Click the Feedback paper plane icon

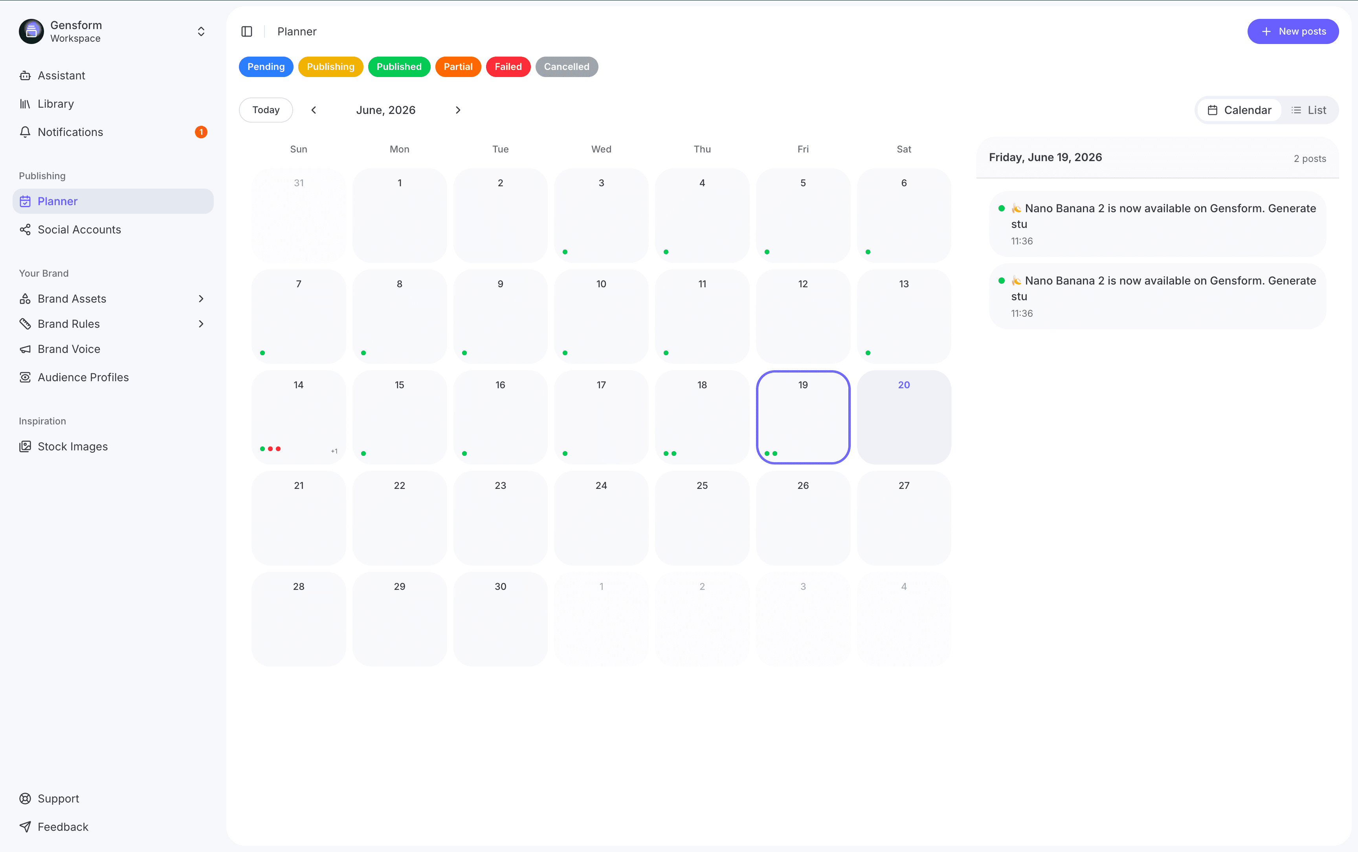(x=25, y=826)
